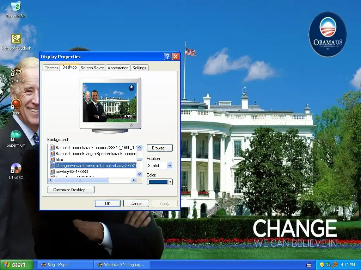Open the Windows start menu

click(17, 265)
